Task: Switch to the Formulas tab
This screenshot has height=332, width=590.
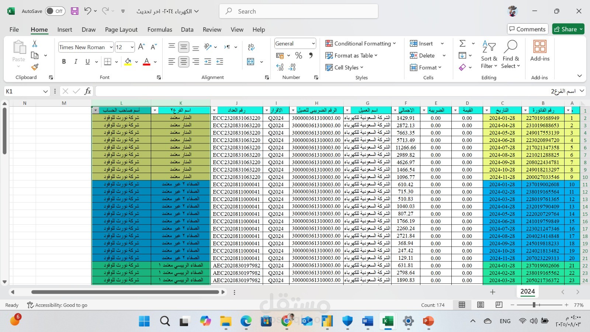Action: click(160, 30)
